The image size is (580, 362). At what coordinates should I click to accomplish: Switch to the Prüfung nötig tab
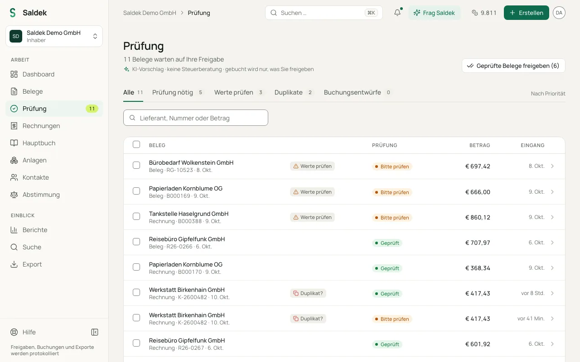pos(178,92)
